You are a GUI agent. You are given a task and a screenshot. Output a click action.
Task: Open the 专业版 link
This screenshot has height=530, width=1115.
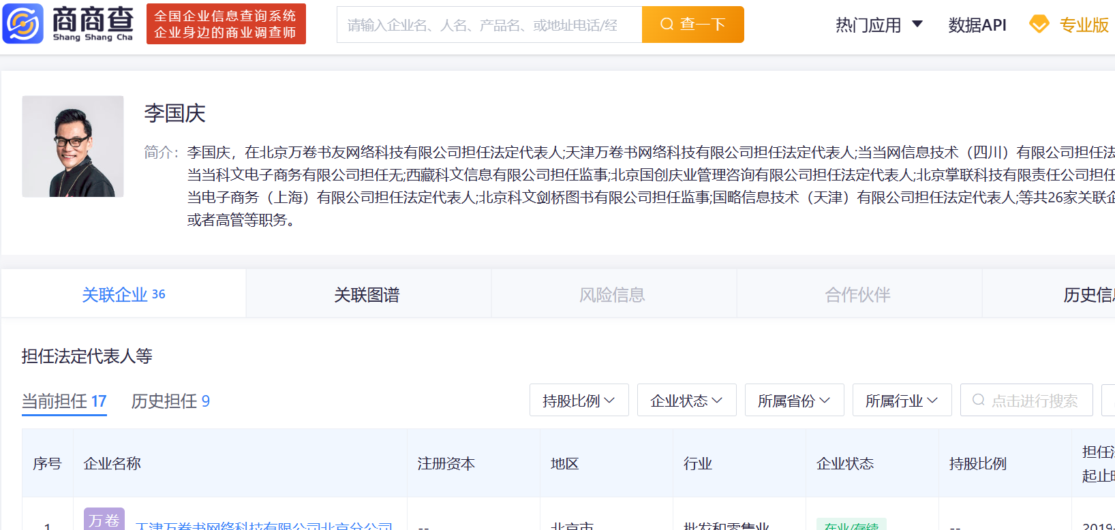(x=1084, y=25)
